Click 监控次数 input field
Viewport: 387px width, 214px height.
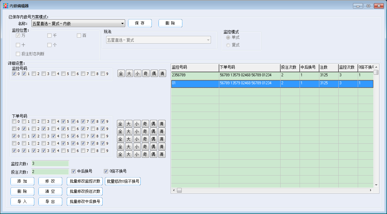click(x=50, y=163)
